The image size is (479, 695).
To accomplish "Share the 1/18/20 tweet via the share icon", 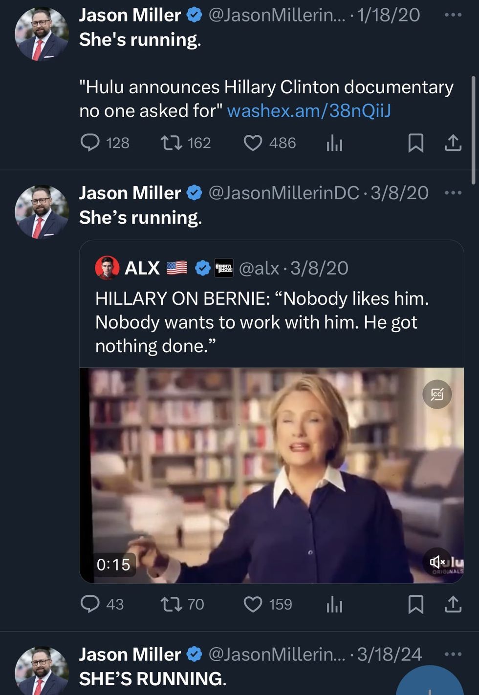I will click(x=452, y=143).
